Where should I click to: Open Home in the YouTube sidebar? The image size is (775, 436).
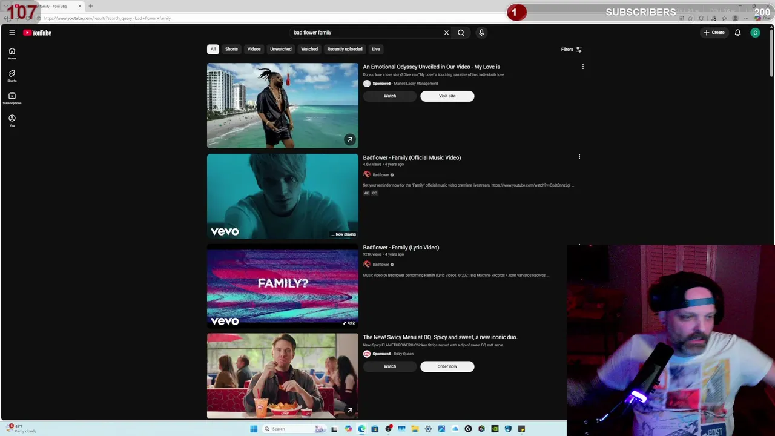click(x=12, y=53)
